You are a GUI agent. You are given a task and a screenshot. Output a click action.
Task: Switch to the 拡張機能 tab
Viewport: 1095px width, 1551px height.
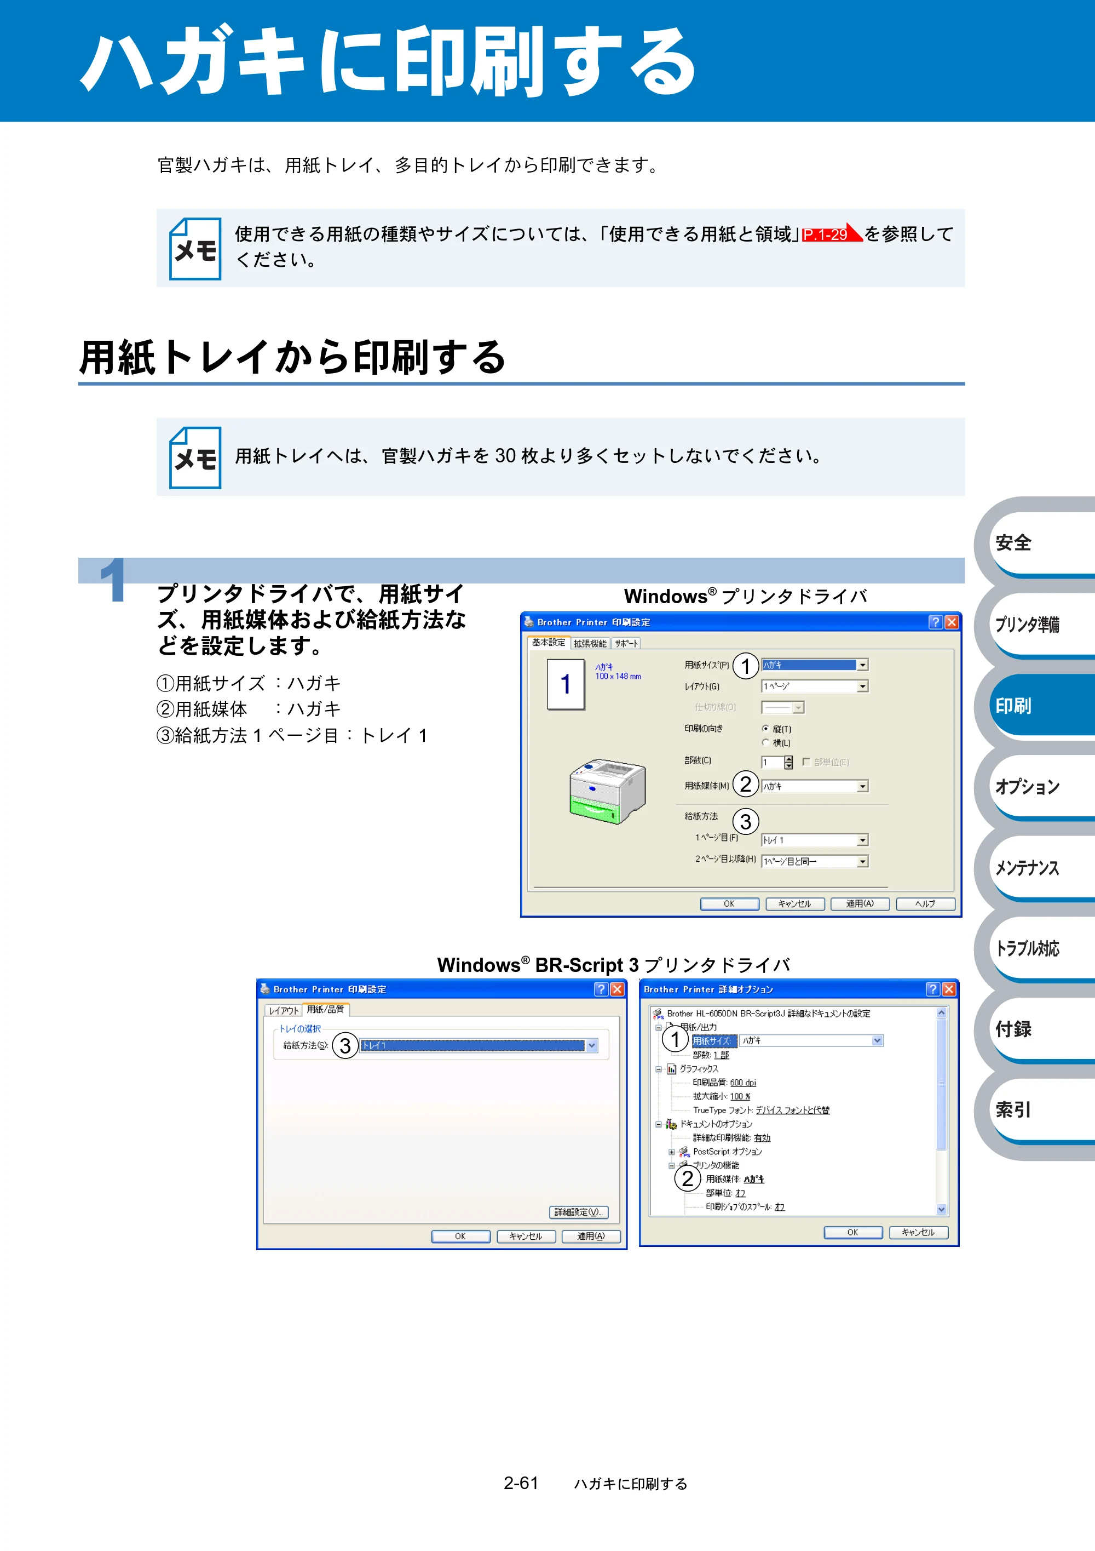point(590,643)
